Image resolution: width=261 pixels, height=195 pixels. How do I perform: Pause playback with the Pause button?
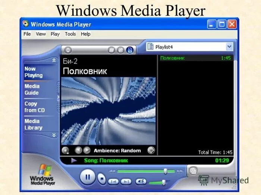pos(88,177)
